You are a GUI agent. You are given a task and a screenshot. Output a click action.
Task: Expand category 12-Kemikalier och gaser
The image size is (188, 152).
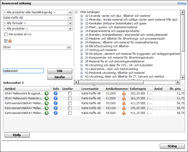(x=81, y=23)
